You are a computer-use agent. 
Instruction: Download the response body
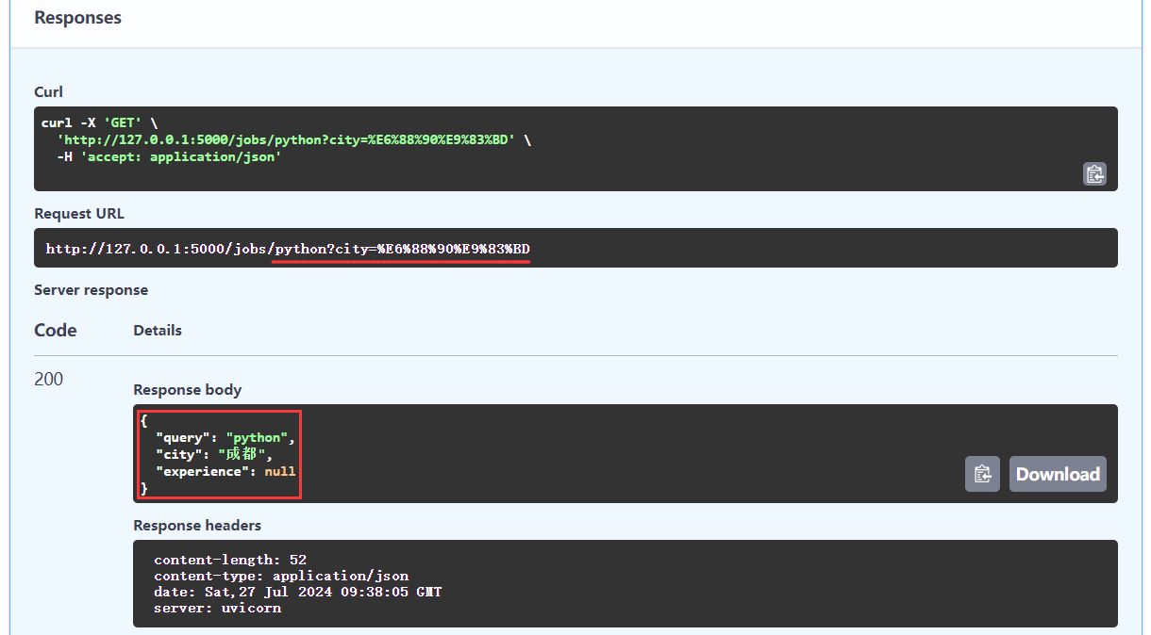[x=1058, y=474]
